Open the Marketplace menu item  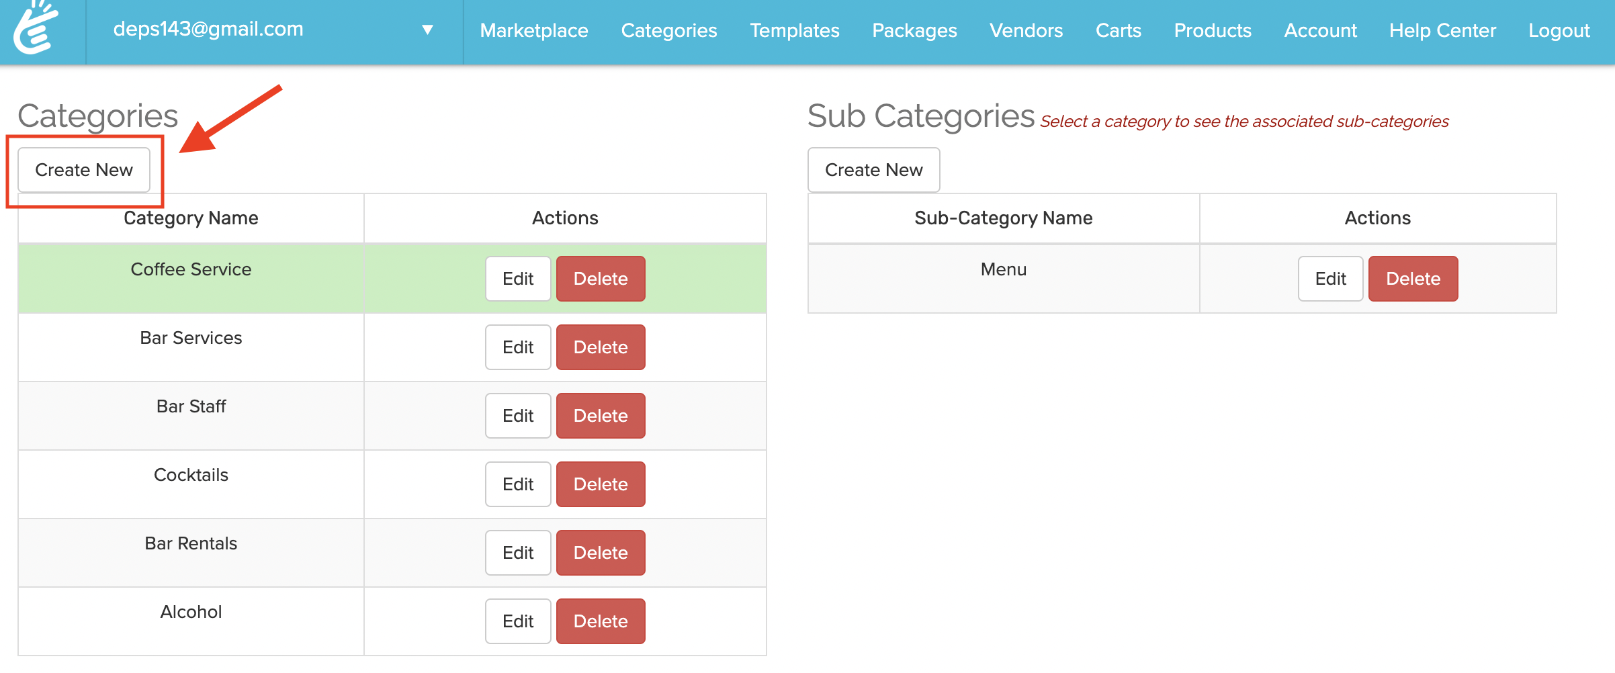tap(534, 30)
